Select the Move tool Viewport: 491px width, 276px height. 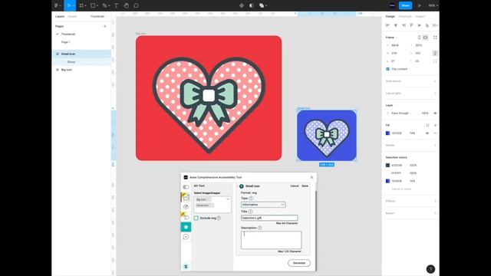point(70,5)
